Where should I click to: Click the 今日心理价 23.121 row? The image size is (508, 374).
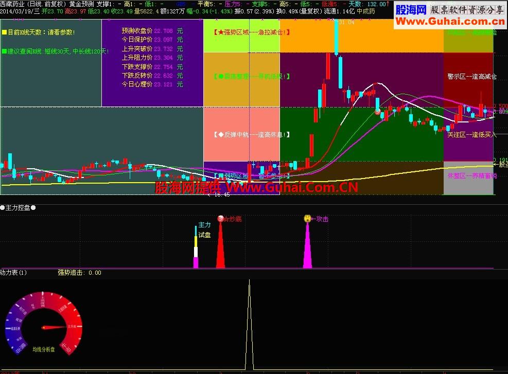click(152, 84)
